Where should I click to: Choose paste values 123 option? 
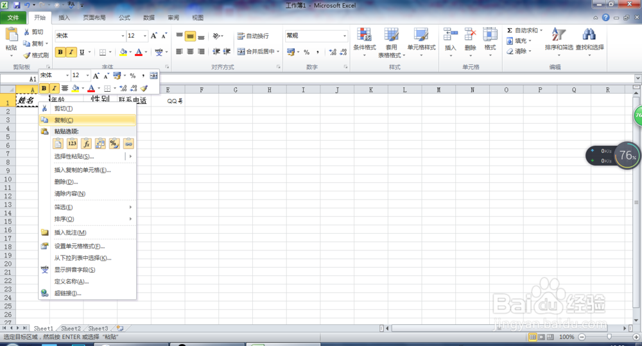[x=72, y=143]
